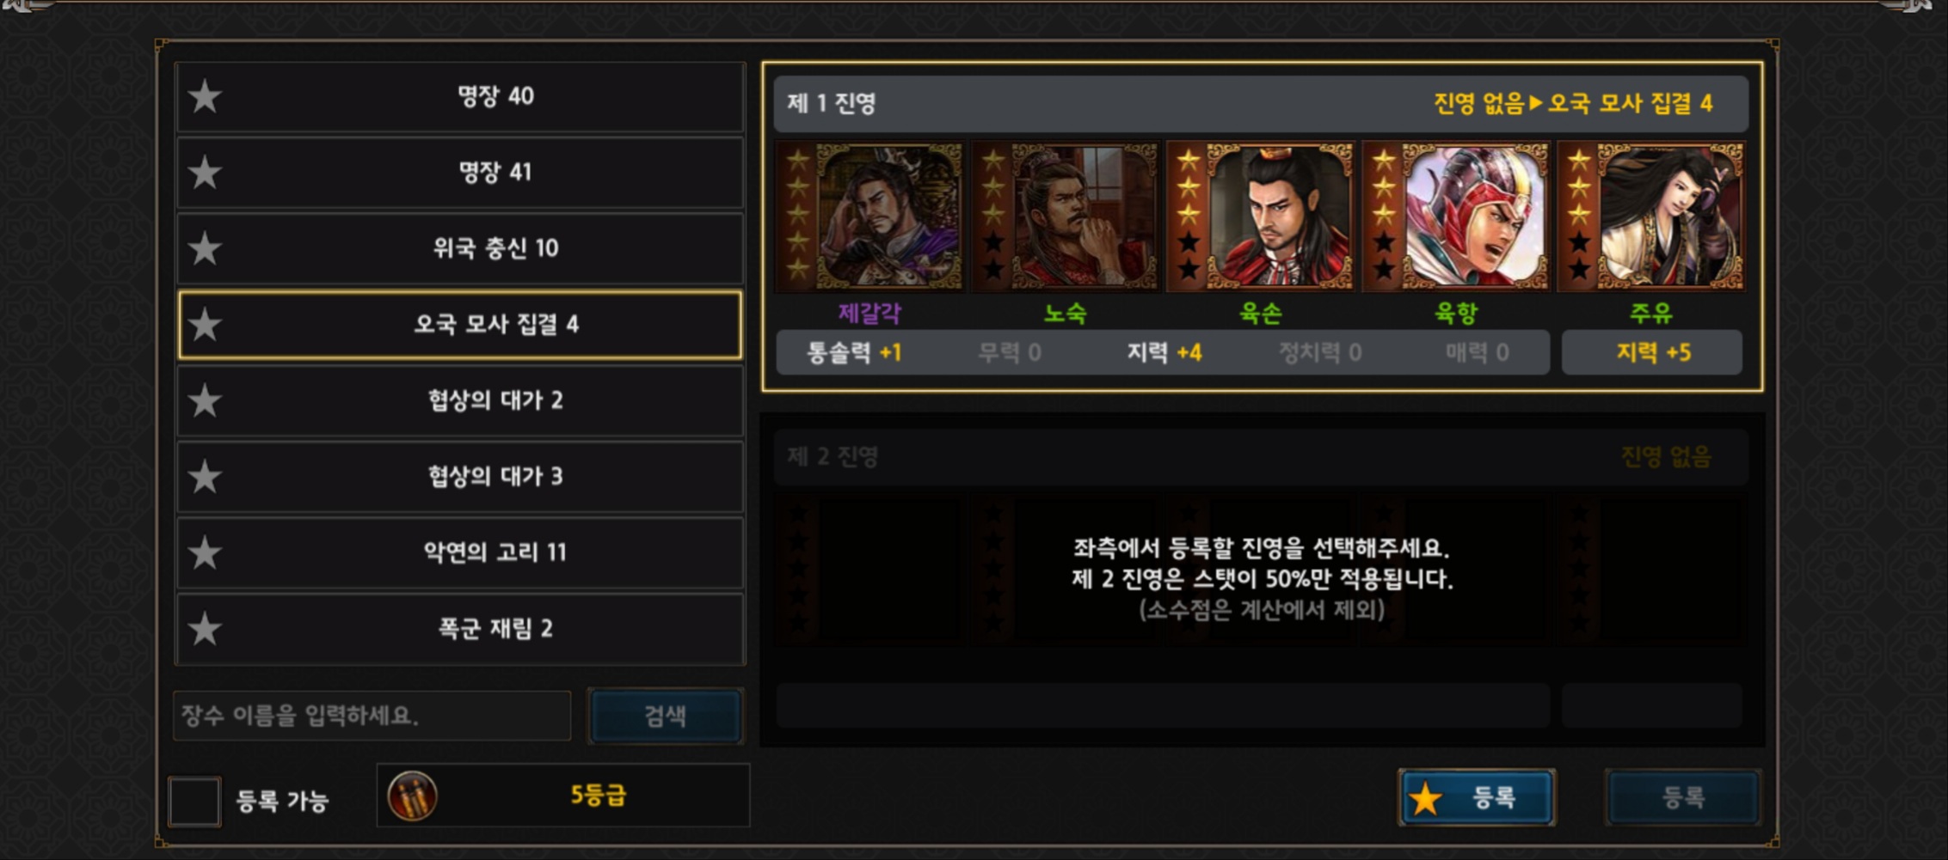Select 협상의 대가 2 formation
The width and height of the screenshot is (1948, 860).
(x=460, y=400)
